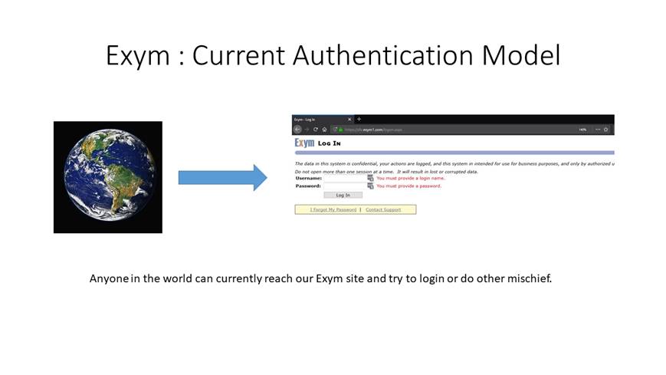Bookmark the page with star icon

coord(606,130)
